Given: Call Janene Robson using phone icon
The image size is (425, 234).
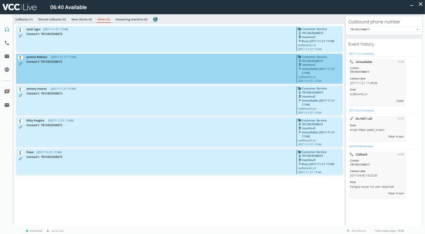Looking at the screenshot, I should point(20,58).
